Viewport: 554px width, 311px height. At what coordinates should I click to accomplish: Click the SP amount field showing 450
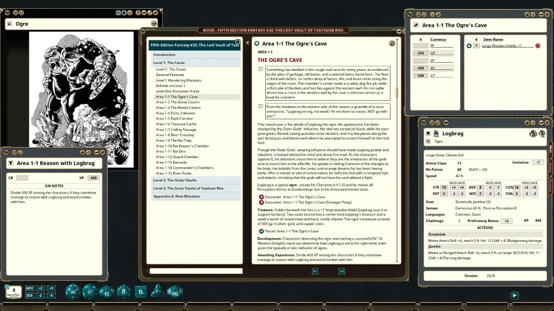[420, 68]
